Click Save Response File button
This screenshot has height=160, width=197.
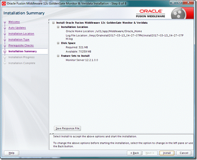click(x=67, y=128)
